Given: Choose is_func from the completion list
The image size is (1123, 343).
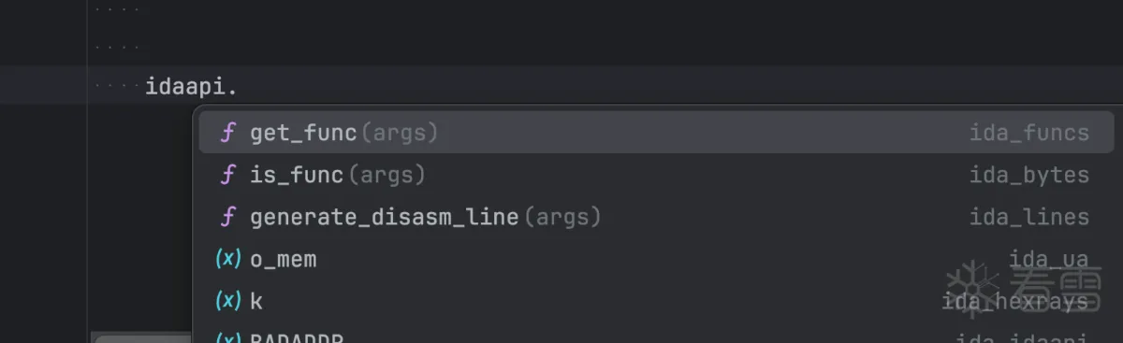Looking at the screenshot, I should pyautogui.click(x=656, y=175).
